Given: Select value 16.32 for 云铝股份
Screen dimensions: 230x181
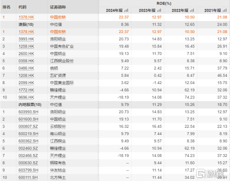Looking at the screenshot, I should 124,126.
